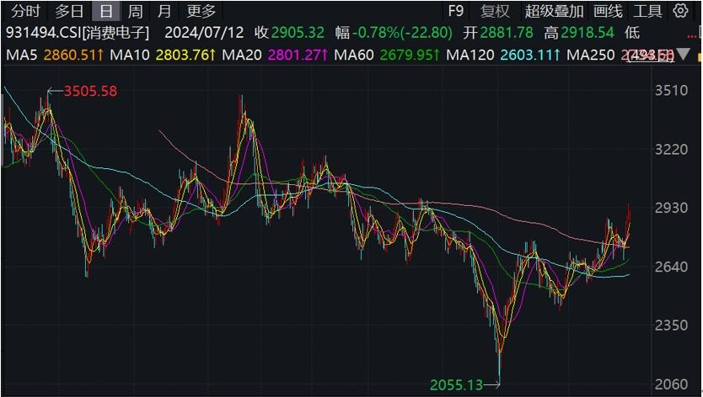Click the change value -0.78%(-22.80)
Image resolution: width=703 pixels, height=397 pixels.
pos(402,33)
